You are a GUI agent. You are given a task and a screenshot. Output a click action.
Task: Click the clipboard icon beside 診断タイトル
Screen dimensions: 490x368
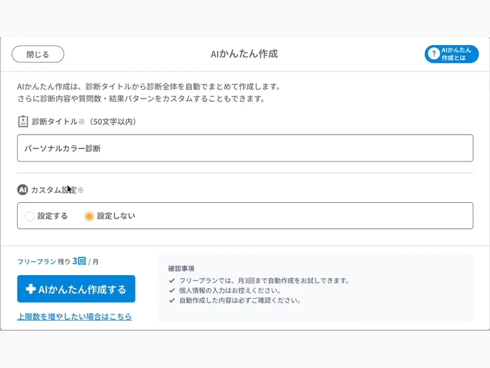(23, 122)
